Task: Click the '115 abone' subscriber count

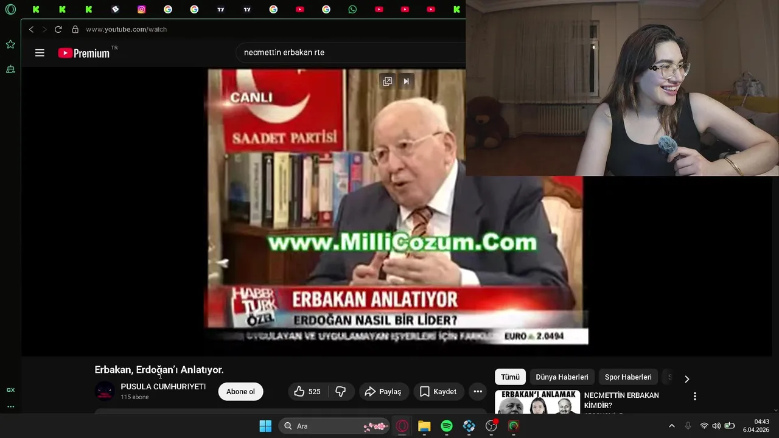Action: [134, 397]
